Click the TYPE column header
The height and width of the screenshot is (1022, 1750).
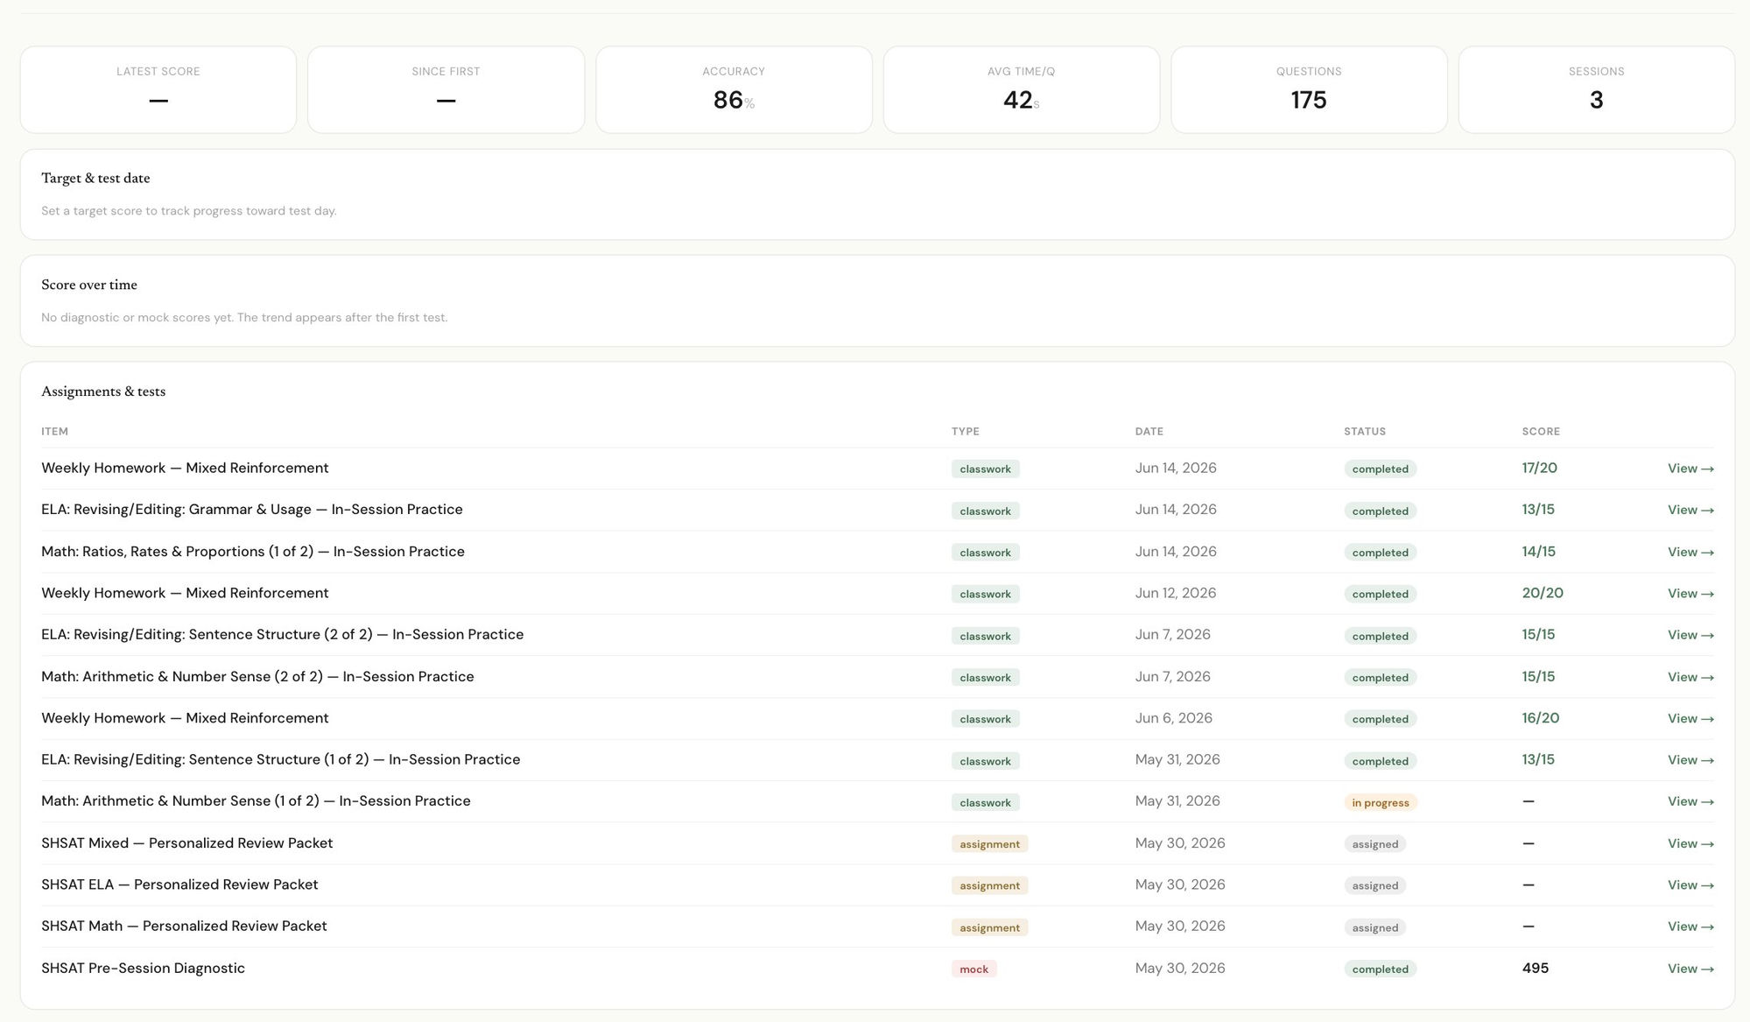coord(966,432)
